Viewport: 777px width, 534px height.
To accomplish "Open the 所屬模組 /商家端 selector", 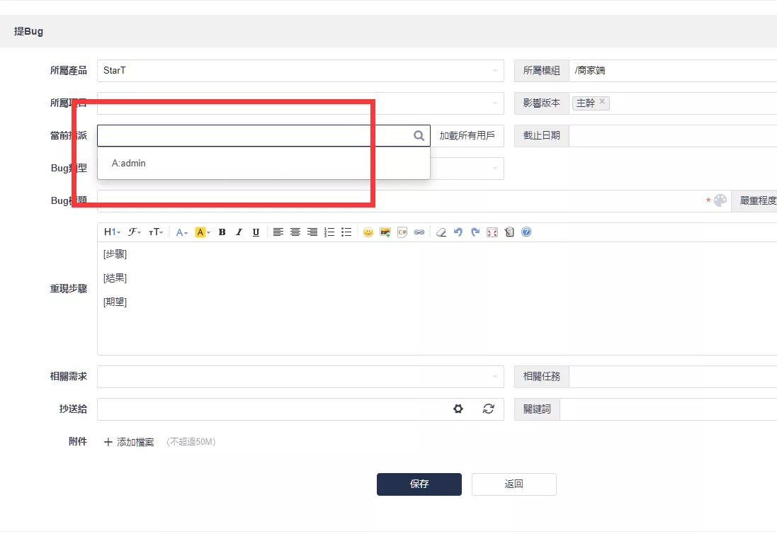I will tap(673, 71).
